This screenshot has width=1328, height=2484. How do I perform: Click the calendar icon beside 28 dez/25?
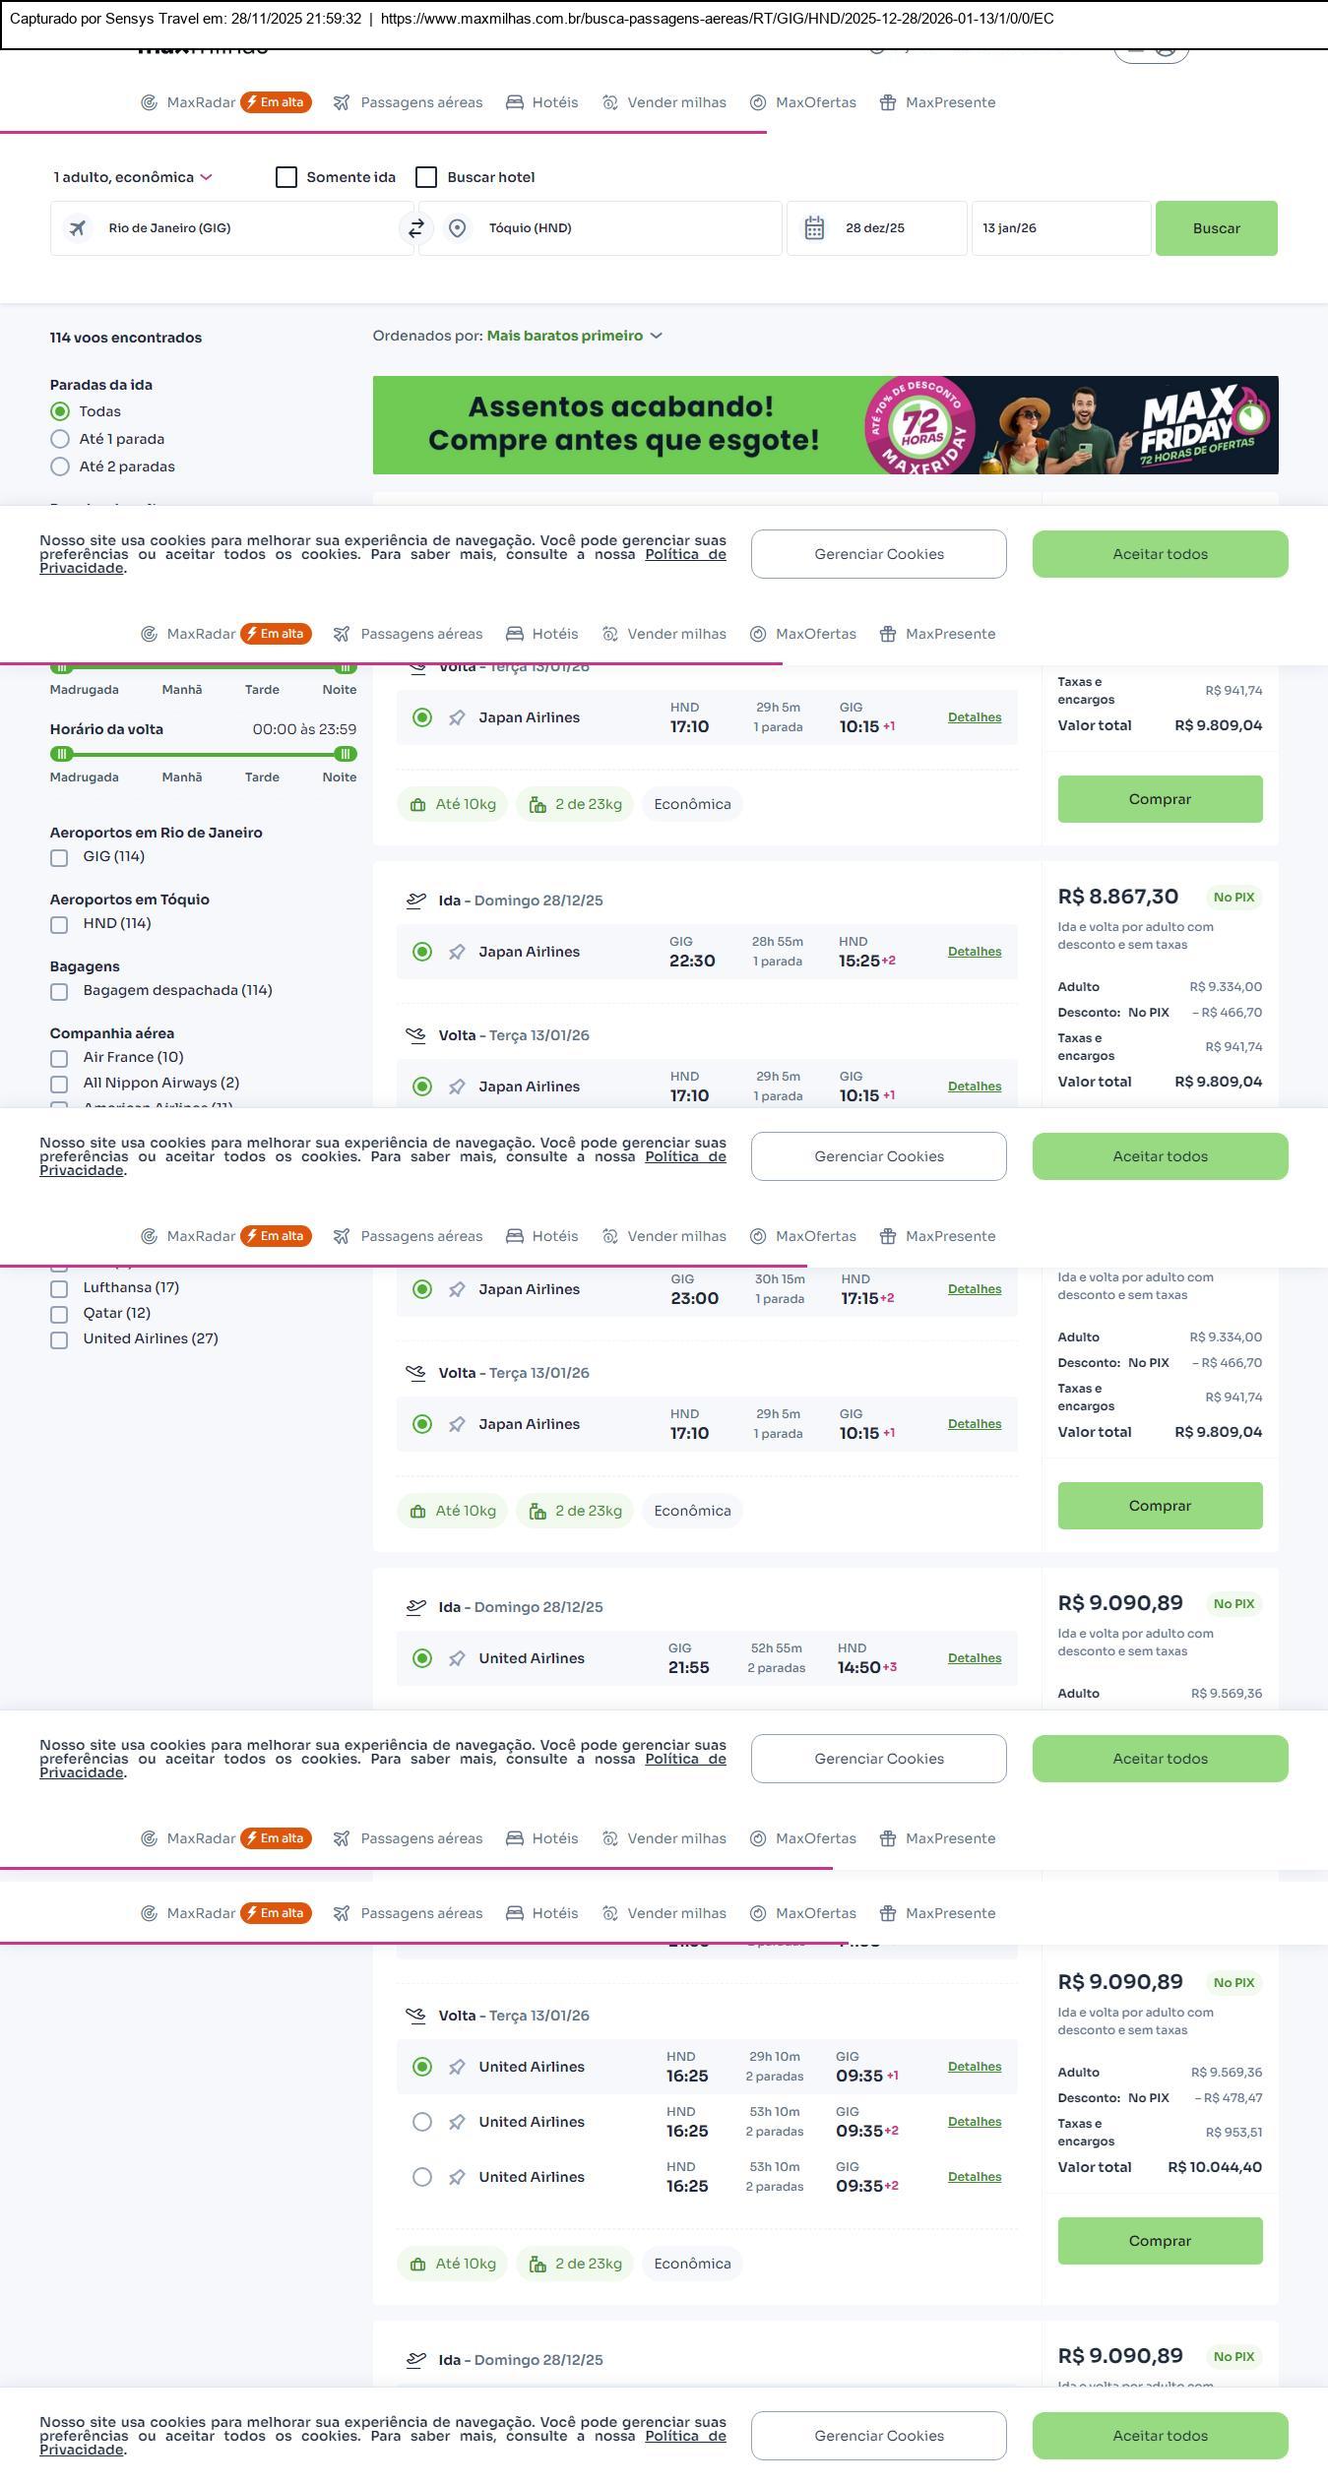click(814, 228)
